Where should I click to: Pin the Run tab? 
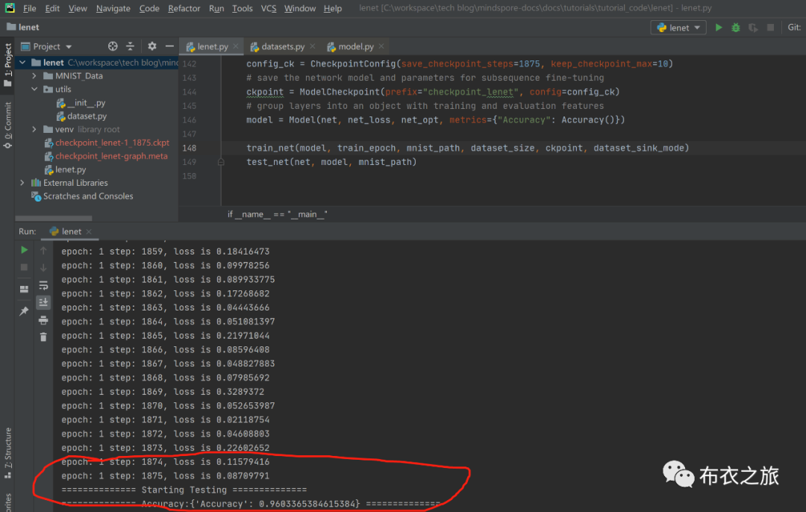pyautogui.click(x=24, y=311)
